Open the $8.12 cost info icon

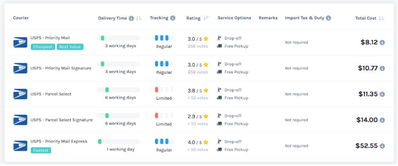pos(382,42)
